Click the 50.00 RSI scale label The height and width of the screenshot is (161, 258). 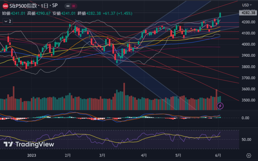coord(246,139)
